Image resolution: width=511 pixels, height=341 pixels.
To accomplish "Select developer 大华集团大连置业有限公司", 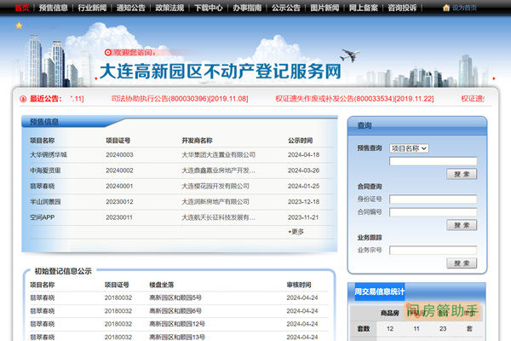I will tap(218, 154).
